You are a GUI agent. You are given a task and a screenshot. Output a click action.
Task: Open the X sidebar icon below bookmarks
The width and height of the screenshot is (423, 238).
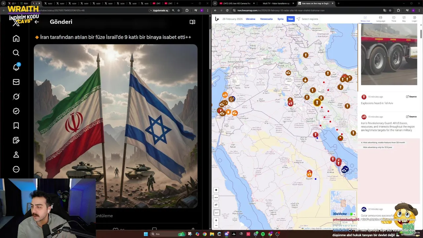[16, 140]
